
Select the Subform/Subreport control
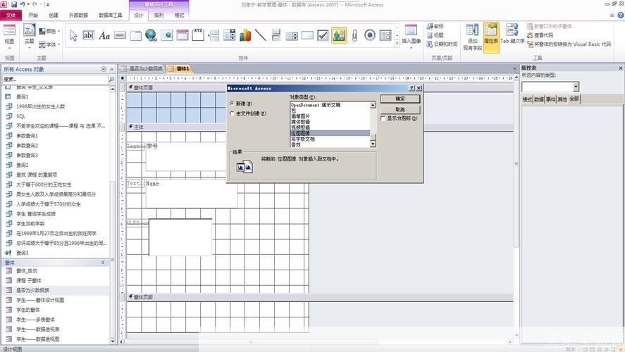[385, 35]
